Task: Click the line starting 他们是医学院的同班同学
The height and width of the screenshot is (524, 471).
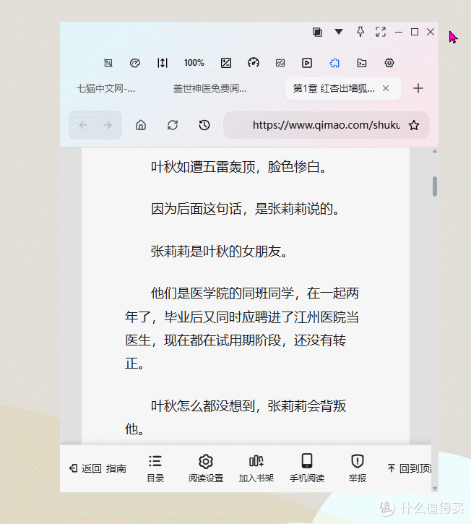Action: pyautogui.click(x=254, y=293)
